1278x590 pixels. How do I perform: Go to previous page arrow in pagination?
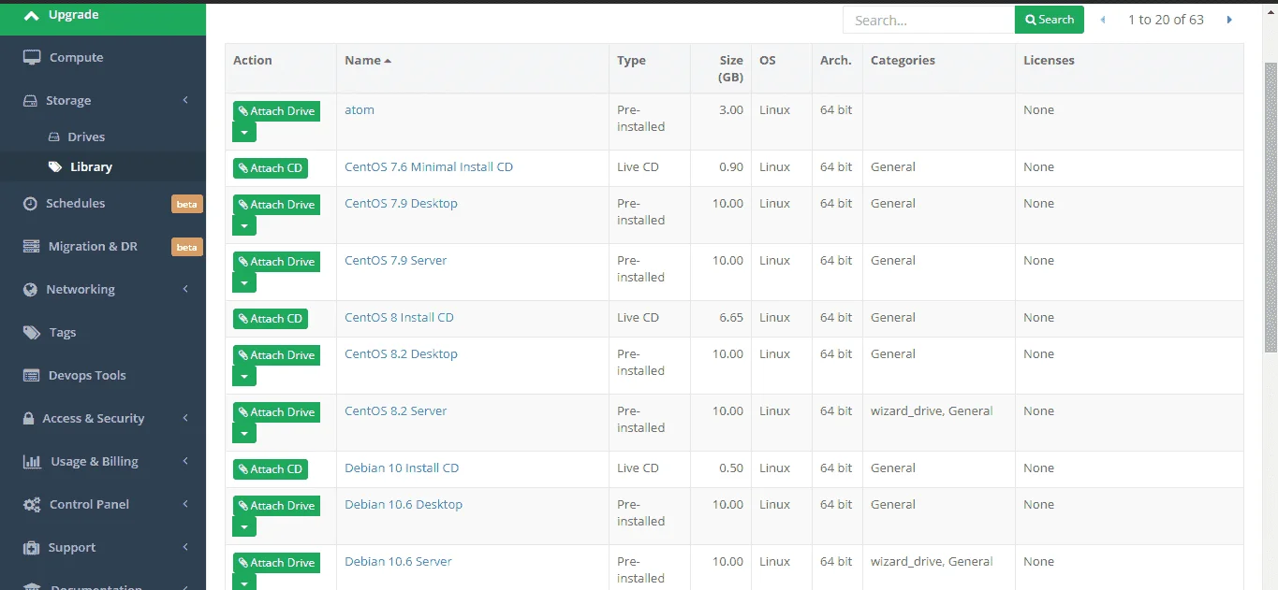coord(1103,20)
